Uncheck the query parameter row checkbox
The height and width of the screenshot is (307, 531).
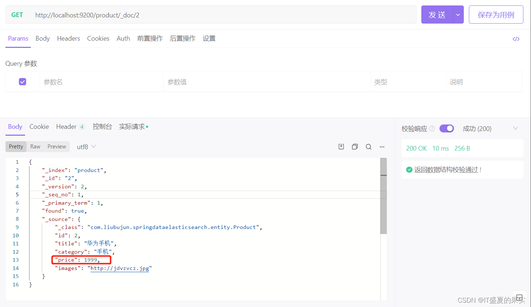pyautogui.click(x=23, y=82)
